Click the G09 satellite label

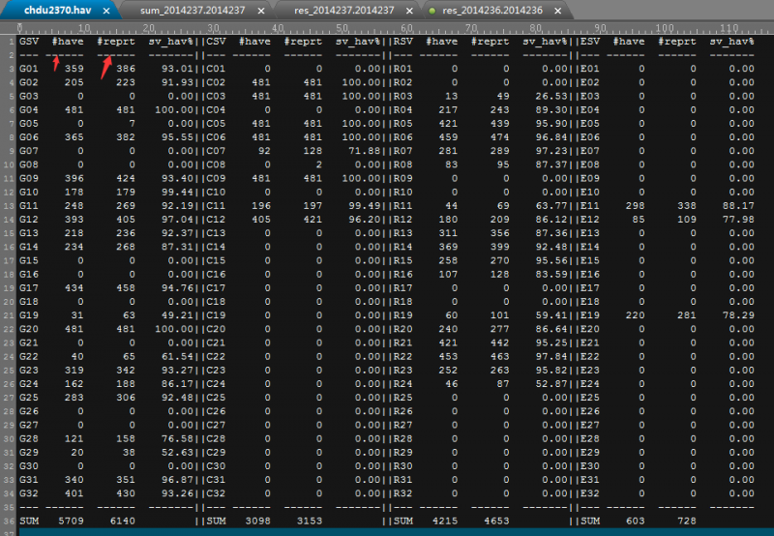[29, 178]
